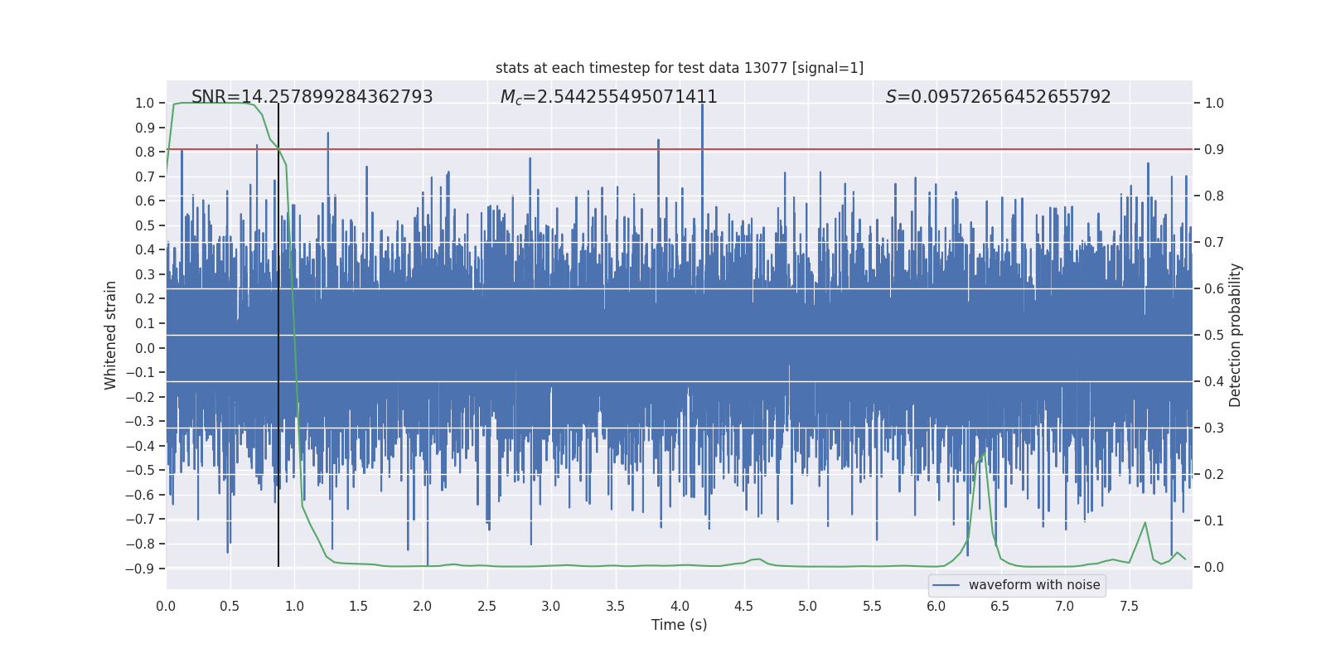Click the legend's blue line sample
The width and height of the screenshot is (1326, 663).
point(946,585)
